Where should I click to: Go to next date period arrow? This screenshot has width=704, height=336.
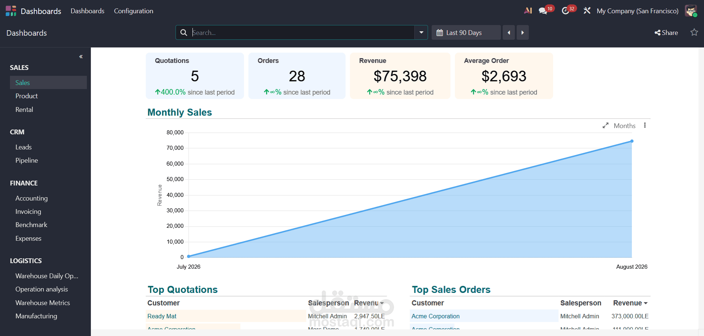click(523, 33)
